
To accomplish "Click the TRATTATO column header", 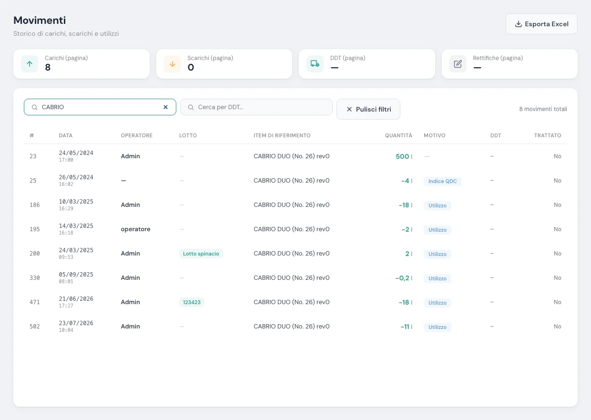I will point(548,135).
